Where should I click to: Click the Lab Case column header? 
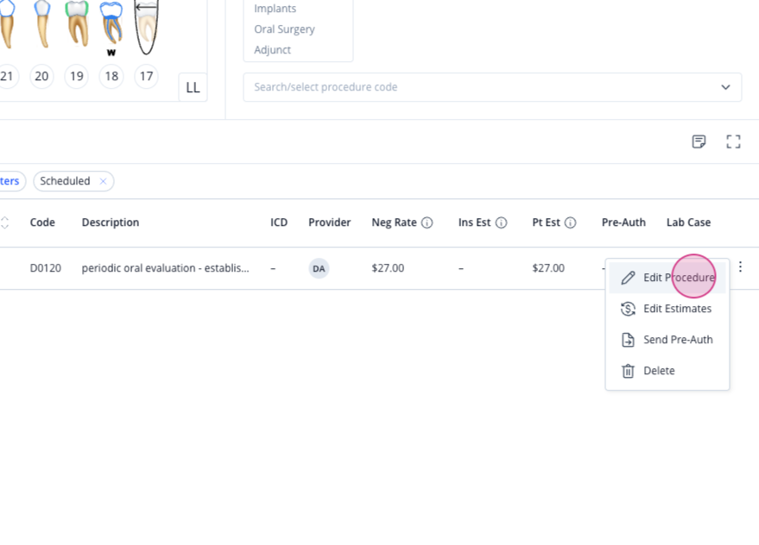coord(688,222)
